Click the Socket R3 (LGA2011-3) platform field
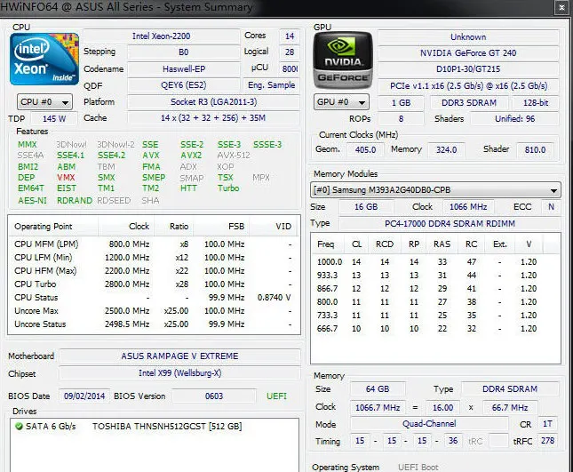The width and height of the screenshot is (573, 472). 213,102
